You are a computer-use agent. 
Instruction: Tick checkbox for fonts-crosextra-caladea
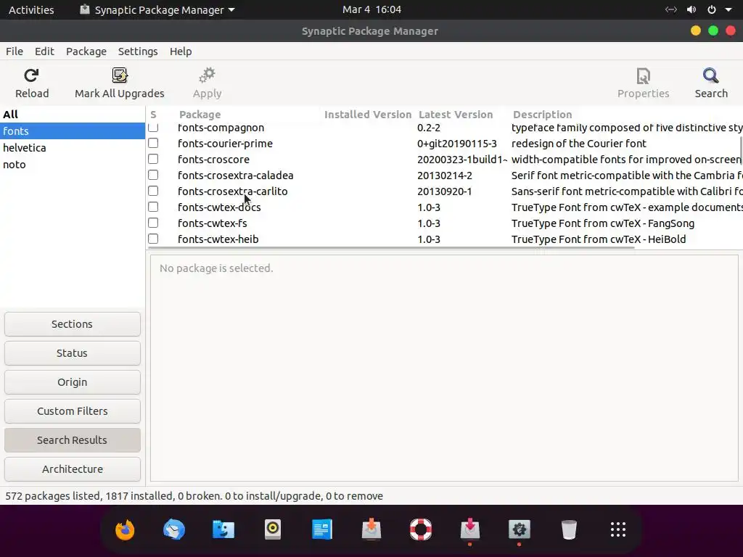pyautogui.click(x=153, y=176)
